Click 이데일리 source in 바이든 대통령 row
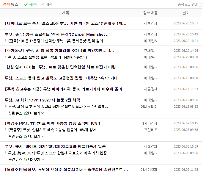The height and width of the screenshot is (180, 206). point(151,41)
